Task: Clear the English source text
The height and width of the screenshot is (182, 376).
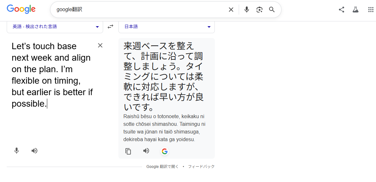Action: pyautogui.click(x=100, y=45)
